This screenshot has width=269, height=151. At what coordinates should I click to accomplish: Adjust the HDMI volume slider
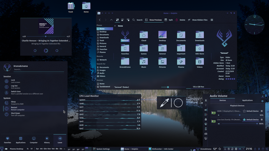(240, 115)
